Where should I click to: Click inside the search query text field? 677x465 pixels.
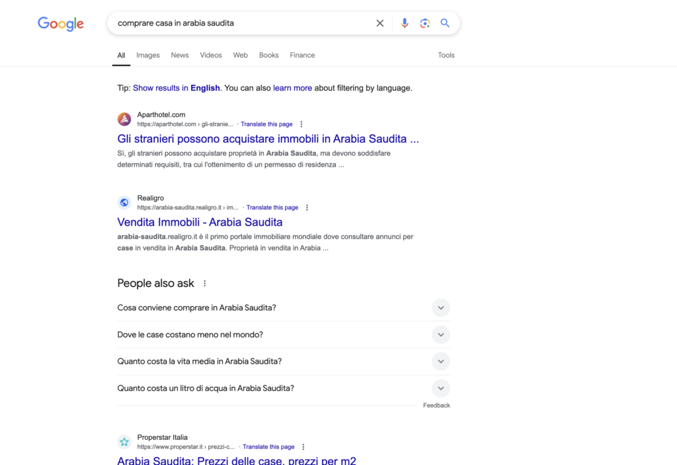pos(242,23)
